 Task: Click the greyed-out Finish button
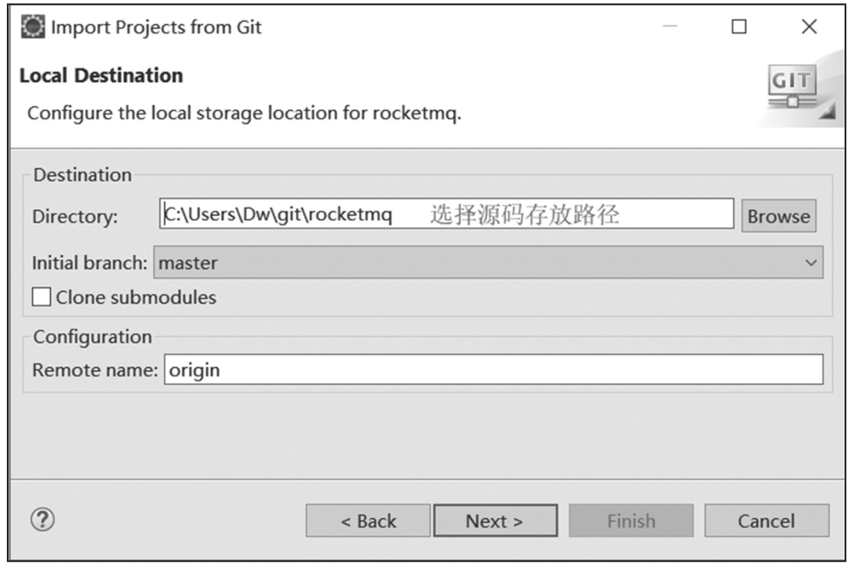[631, 521]
